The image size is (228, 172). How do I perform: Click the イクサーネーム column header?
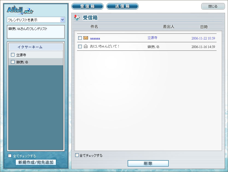click(30, 47)
